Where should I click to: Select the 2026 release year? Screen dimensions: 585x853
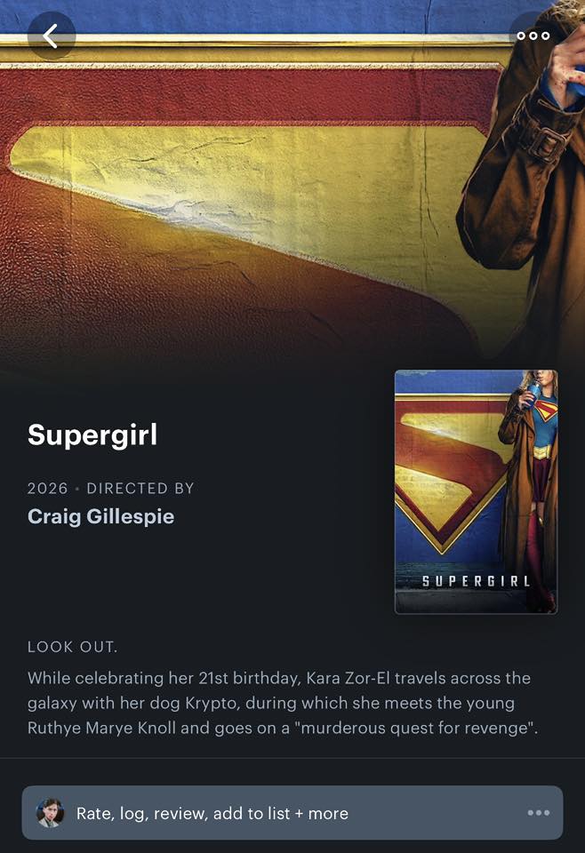point(48,489)
